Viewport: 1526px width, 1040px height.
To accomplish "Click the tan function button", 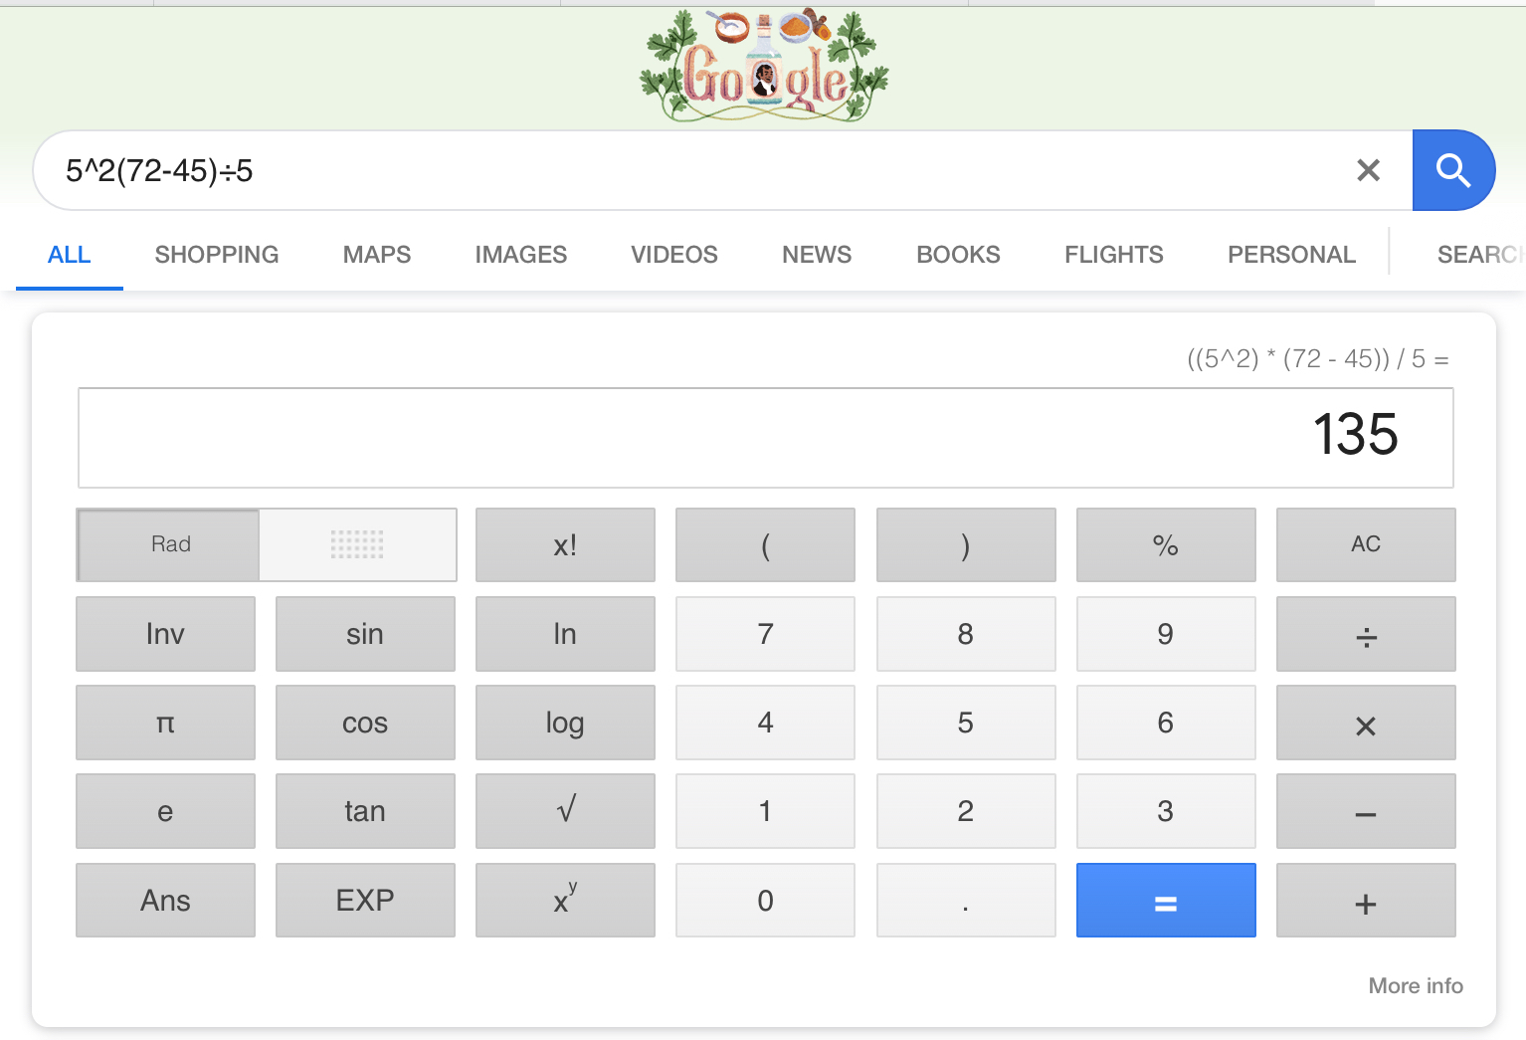I will pos(365,811).
